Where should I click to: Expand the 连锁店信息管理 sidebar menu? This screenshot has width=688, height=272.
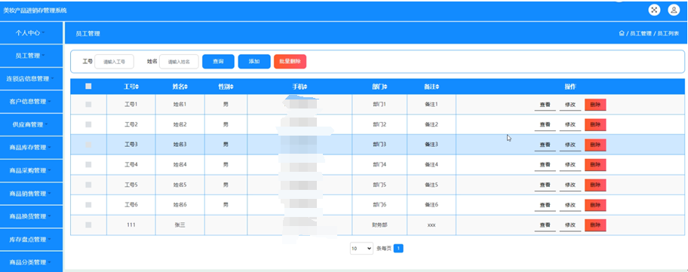click(x=31, y=79)
